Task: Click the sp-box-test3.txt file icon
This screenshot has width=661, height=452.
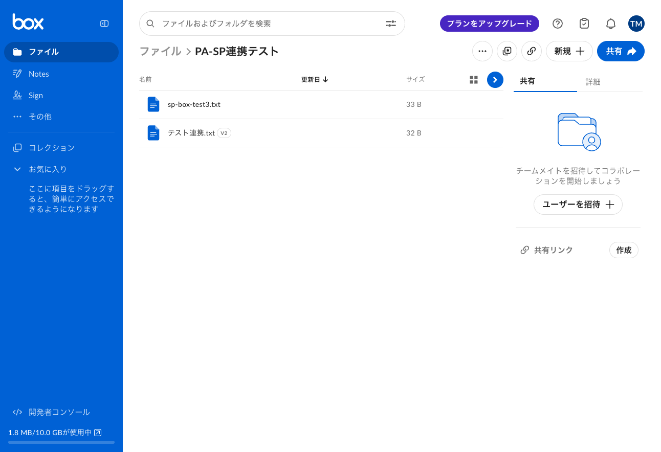Action: pos(153,104)
